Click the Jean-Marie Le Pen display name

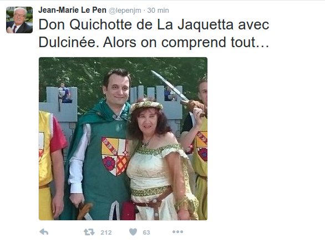pos(72,10)
